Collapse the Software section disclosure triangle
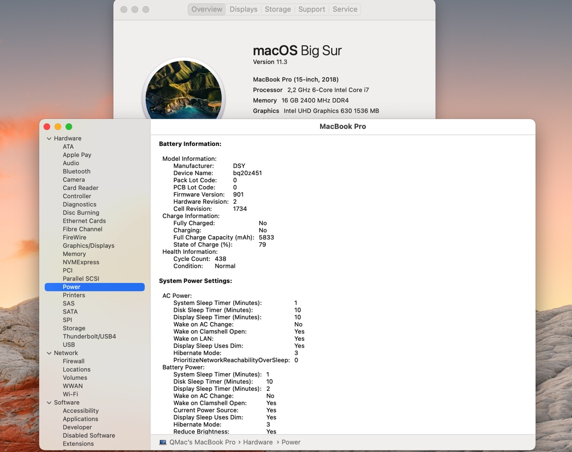 (x=49, y=403)
